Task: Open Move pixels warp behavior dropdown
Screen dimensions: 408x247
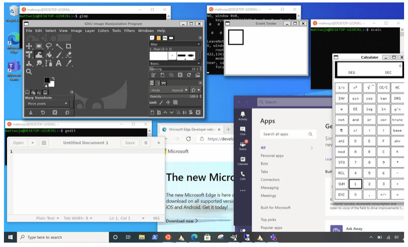Action: [x=47, y=103]
